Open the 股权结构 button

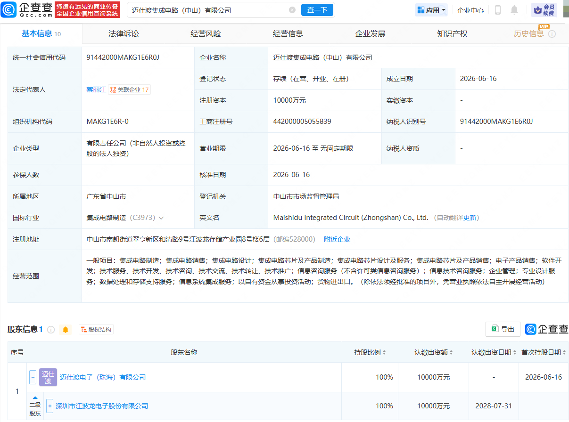coord(96,330)
